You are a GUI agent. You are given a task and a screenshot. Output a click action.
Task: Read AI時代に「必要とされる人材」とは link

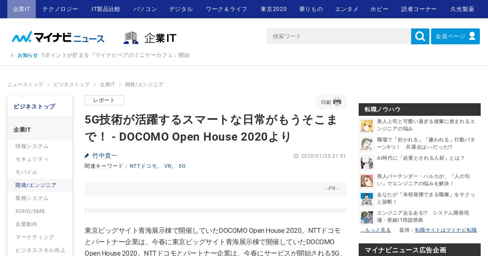click(420, 158)
